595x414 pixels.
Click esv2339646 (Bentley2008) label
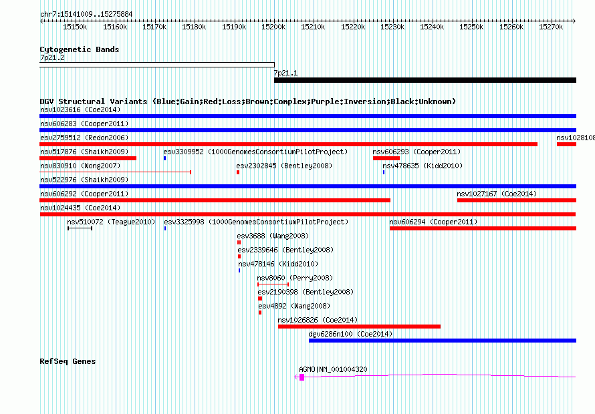(285, 250)
